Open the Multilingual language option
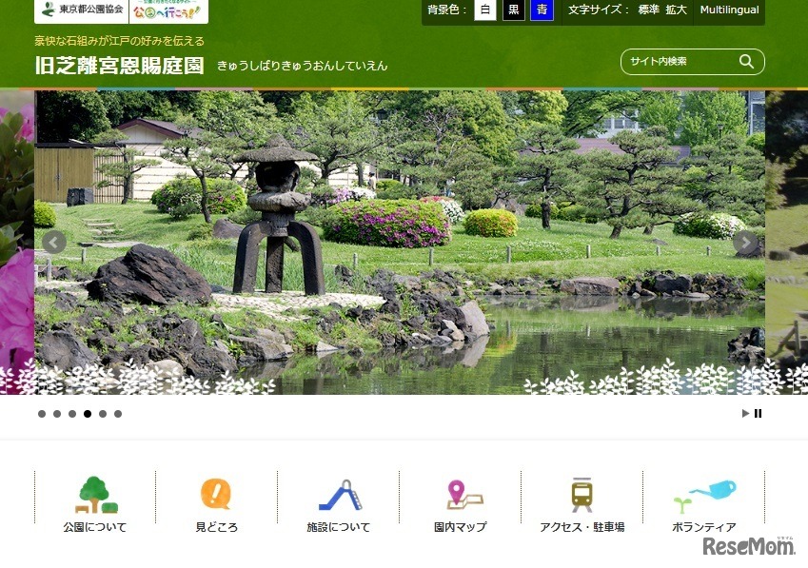The image size is (808, 568). [x=728, y=10]
